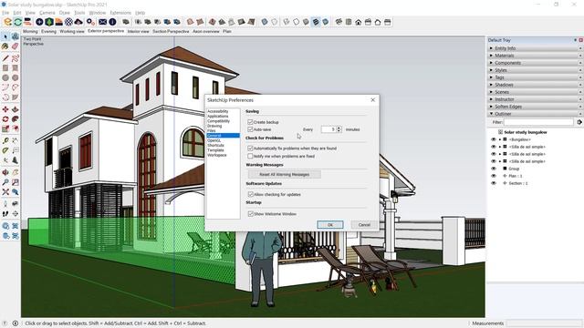Viewport: 584px width, 328px height.
Task: Enable Monochrome face style icon
Action: [x=326, y=22]
